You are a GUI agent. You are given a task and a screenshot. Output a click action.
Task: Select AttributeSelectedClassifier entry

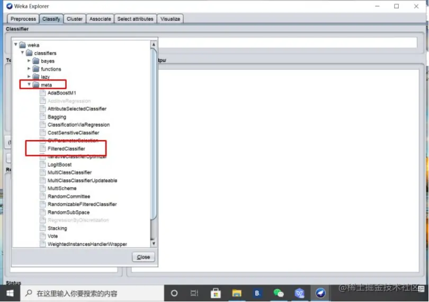[77, 109]
